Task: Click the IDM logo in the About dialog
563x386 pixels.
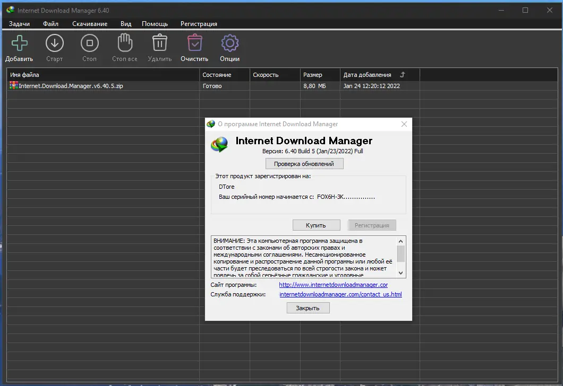Action: tap(219, 143)
